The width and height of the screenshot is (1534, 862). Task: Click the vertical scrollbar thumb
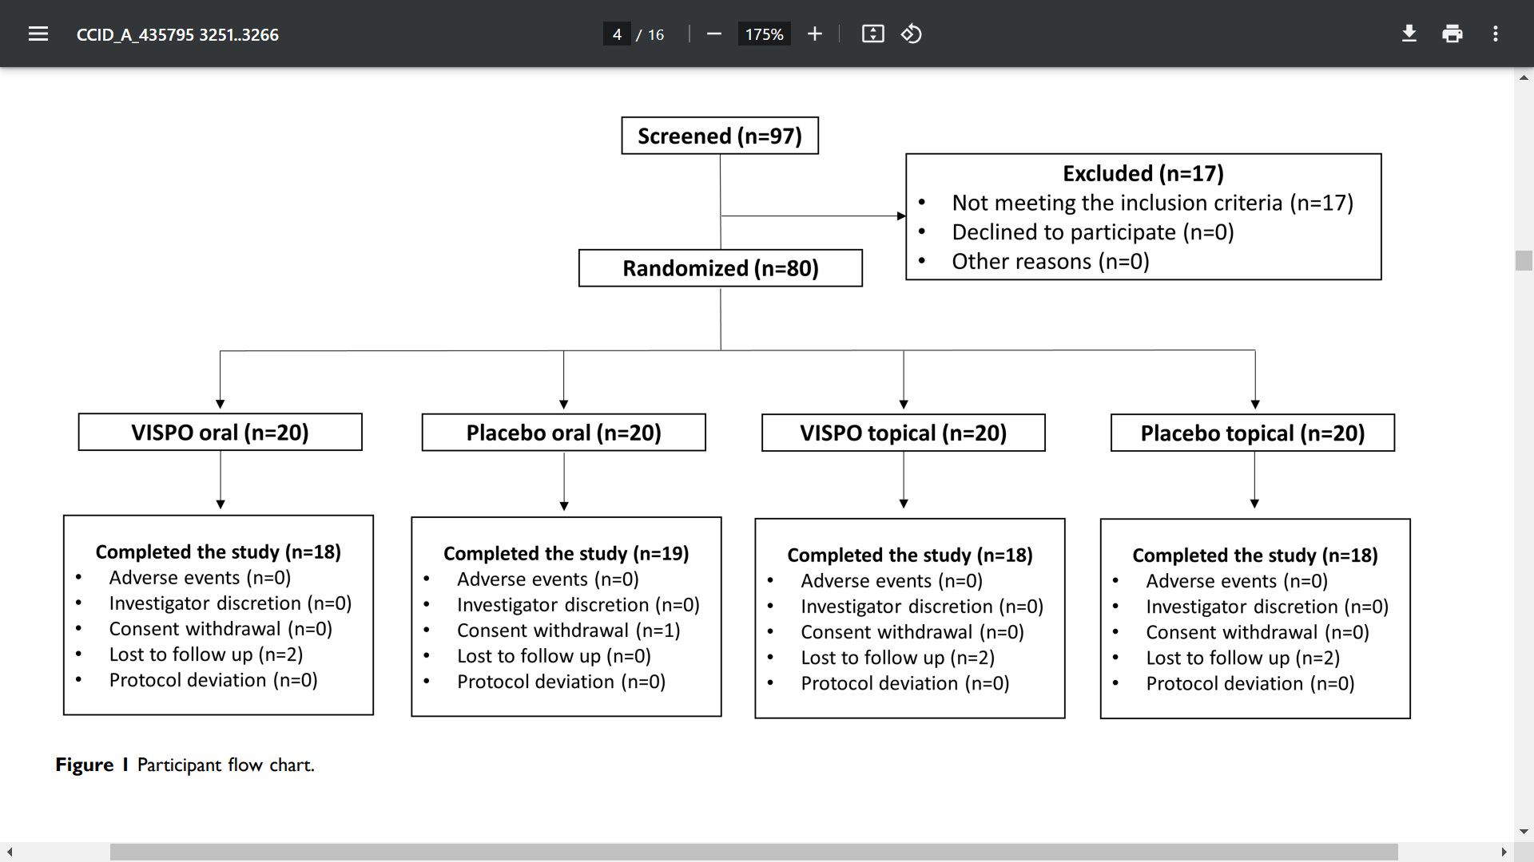coord(1524,261)
